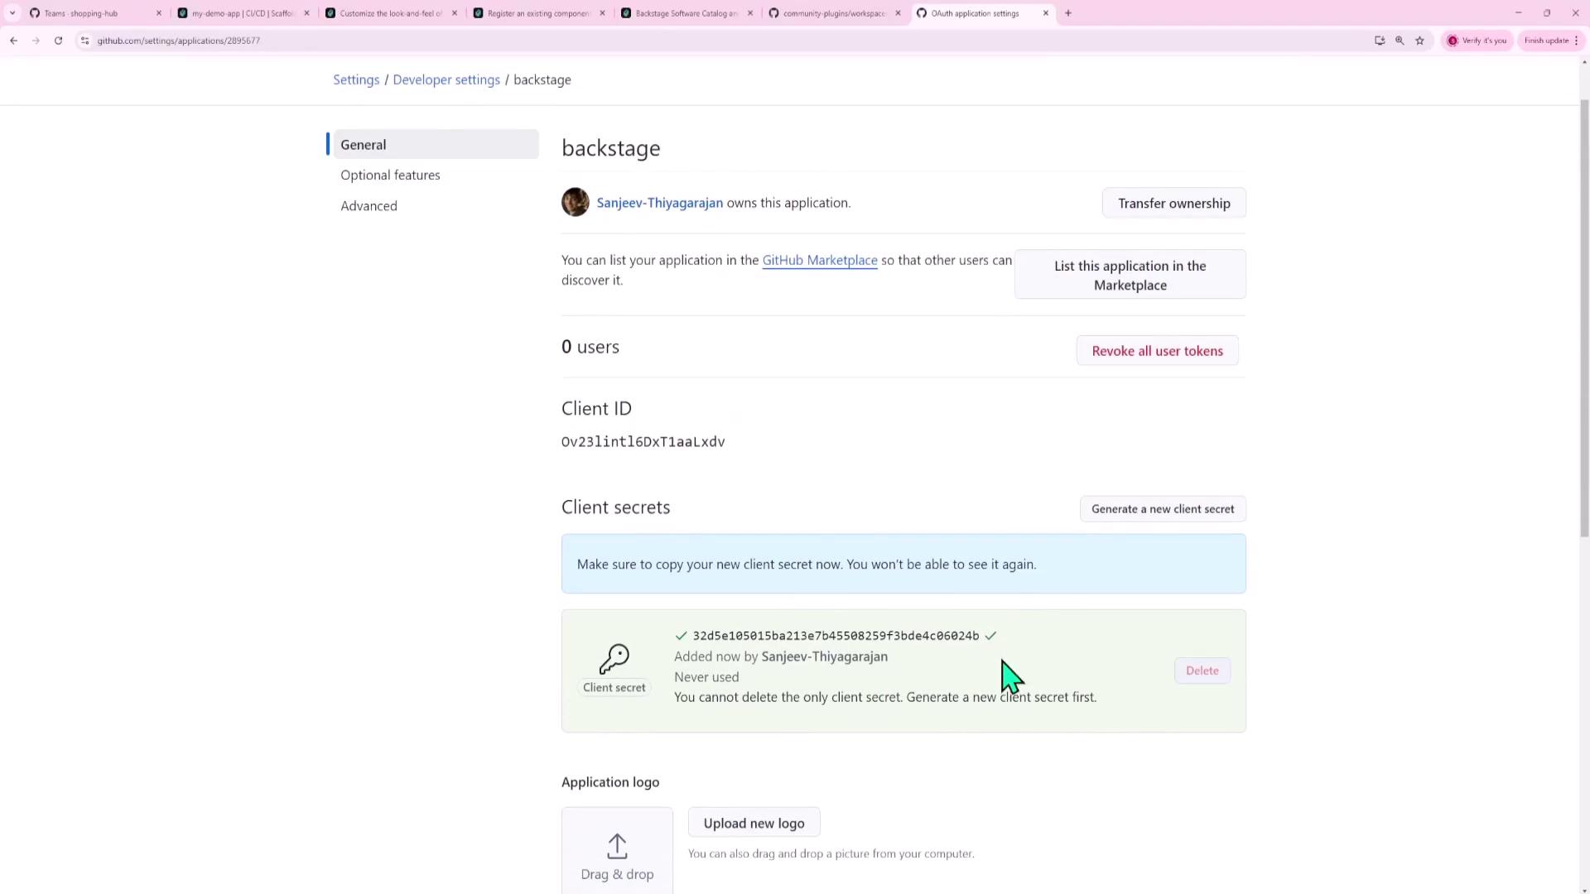The image size is (1590, 894).
Task: Bookmark this page with star icon
Action: pyautogui.click(x=1419, y=41)
